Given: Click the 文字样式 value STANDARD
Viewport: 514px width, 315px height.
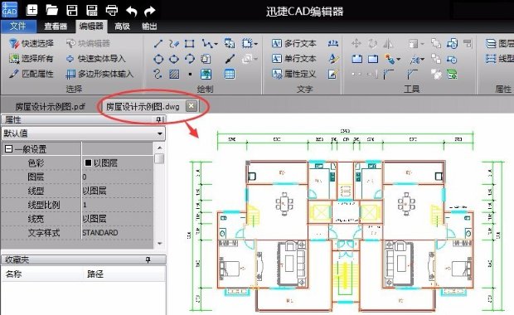Looking at the screenshot, I should [117, 233].
